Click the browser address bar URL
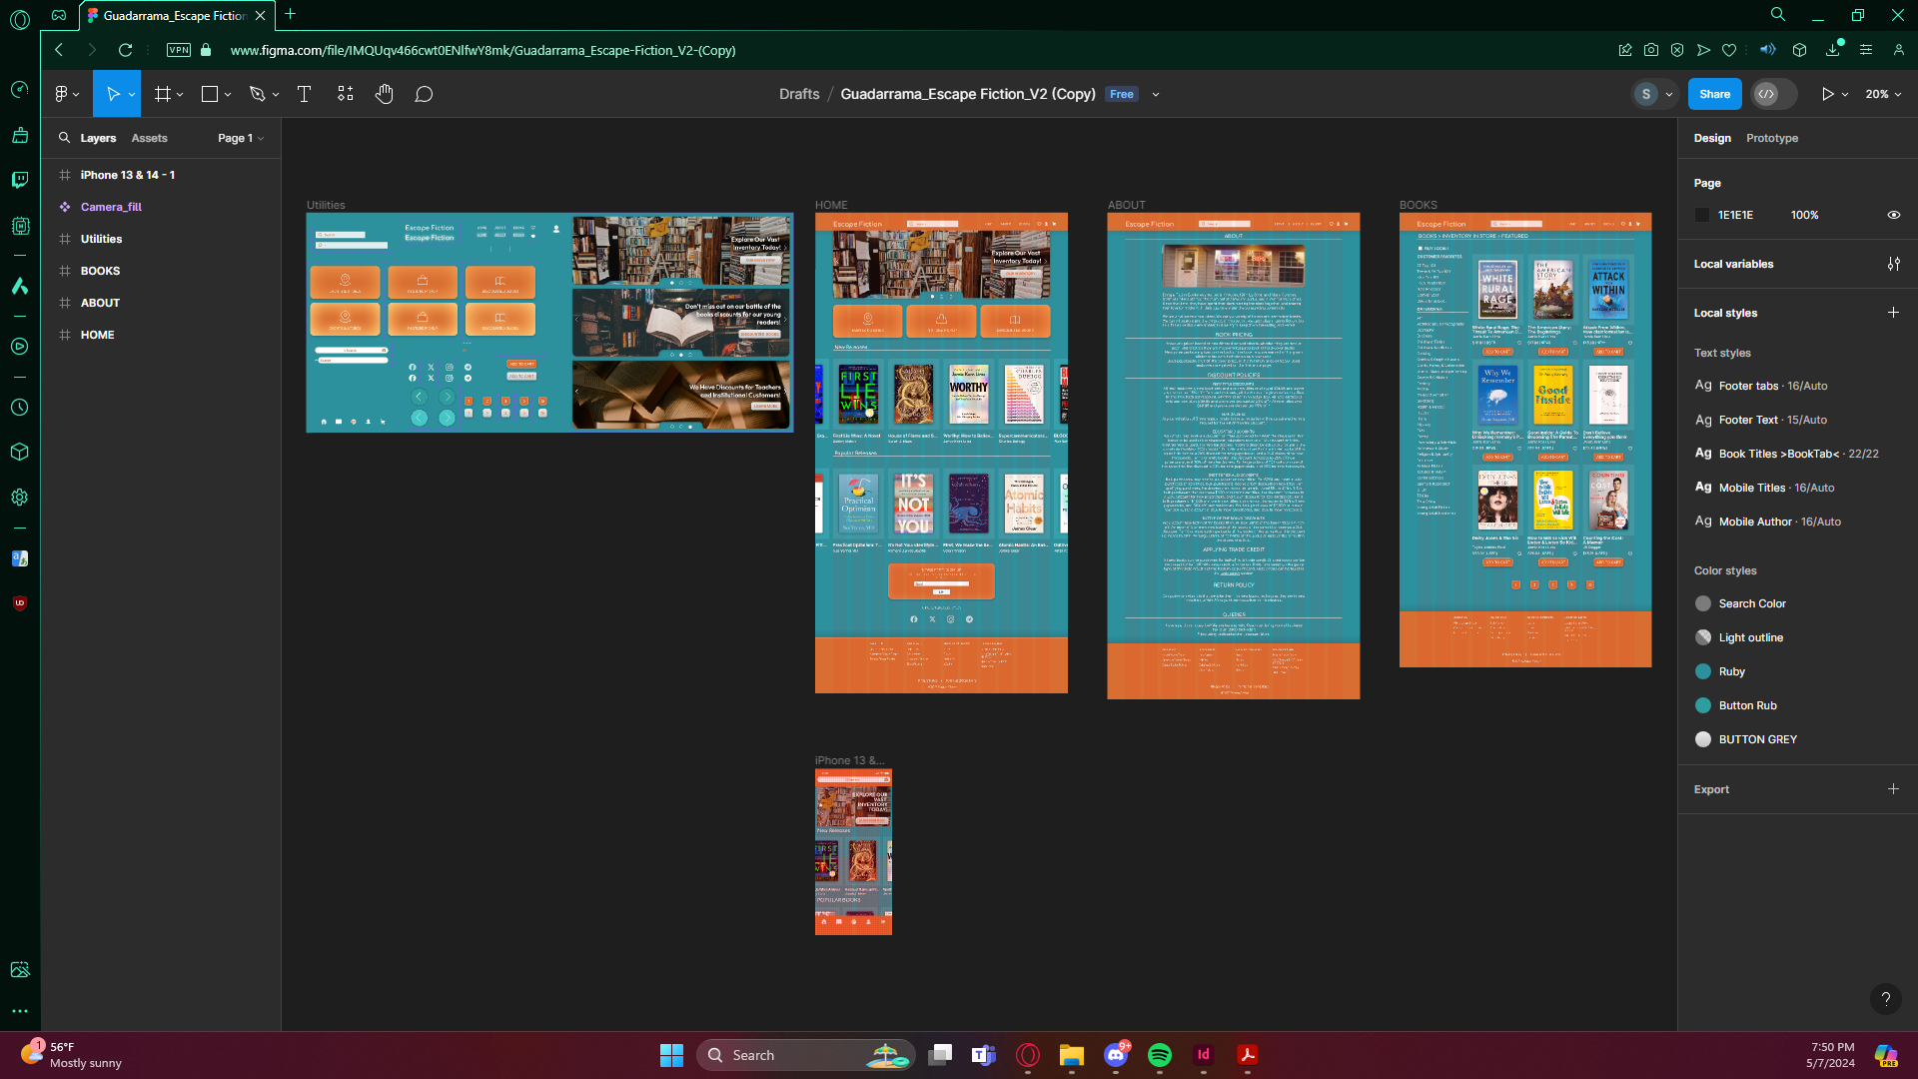The image size is (1918, 1079). tap(482, 50)
